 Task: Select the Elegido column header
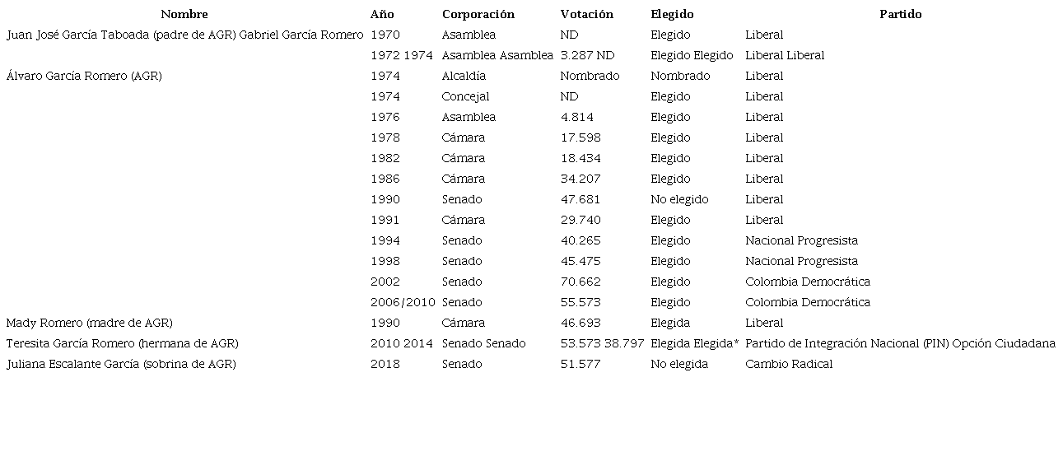coord(672,14)
